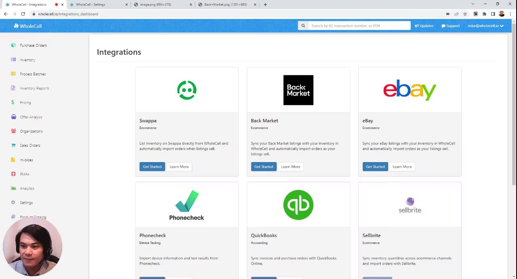Expand the Chrome tab search chevron
Screen dimensions: 517x279
473,4
